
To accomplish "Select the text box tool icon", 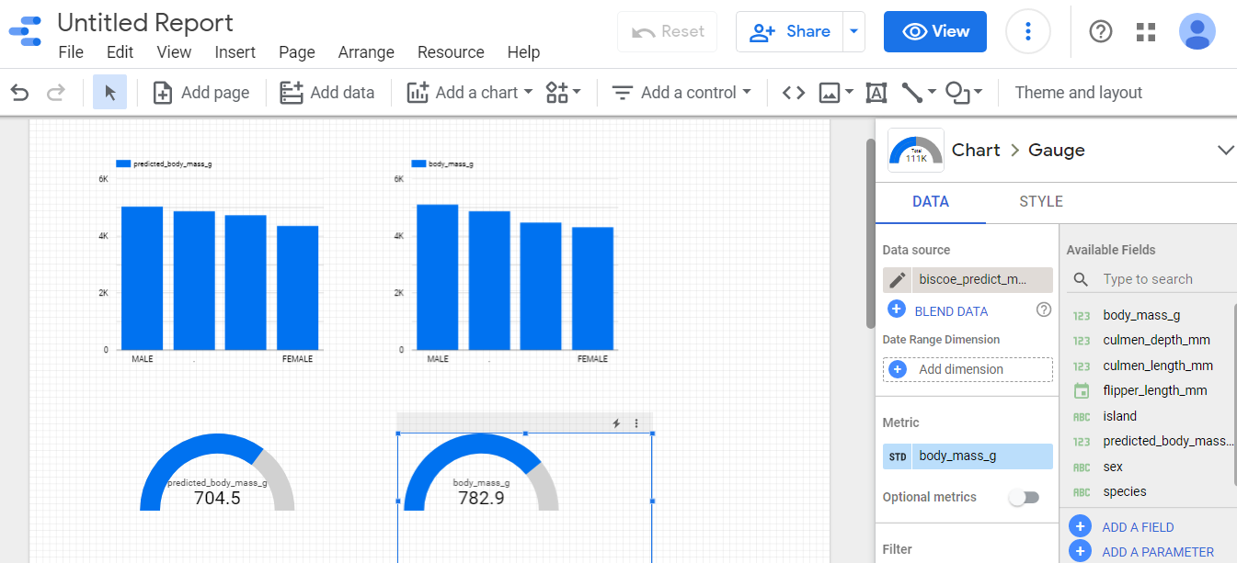I will (876, 92).
